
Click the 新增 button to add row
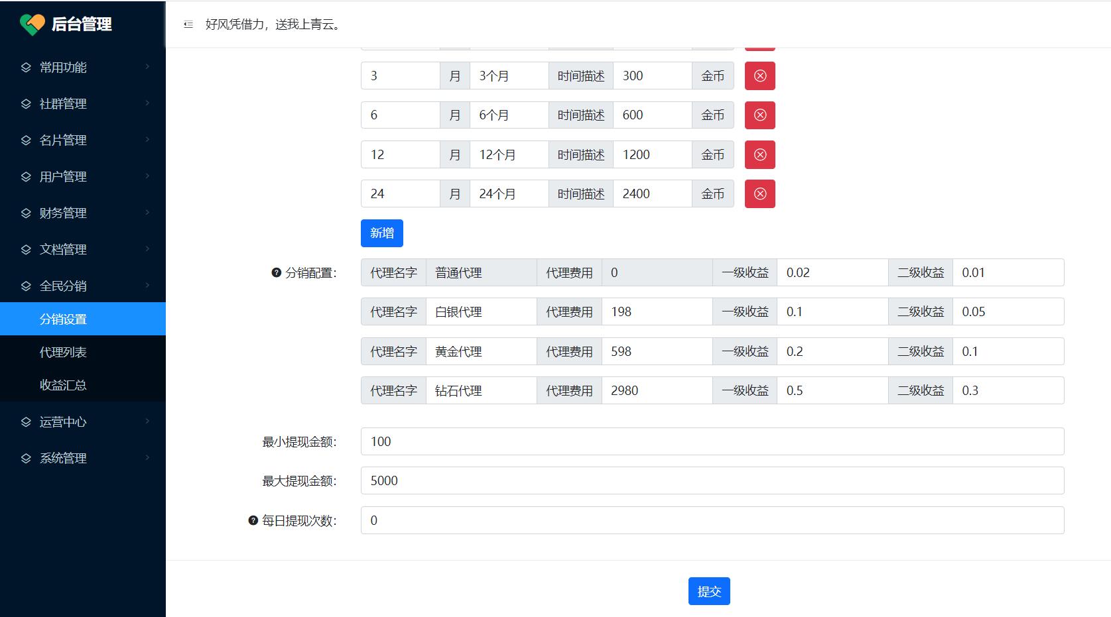pyautogui.click(x=381, y=233)
